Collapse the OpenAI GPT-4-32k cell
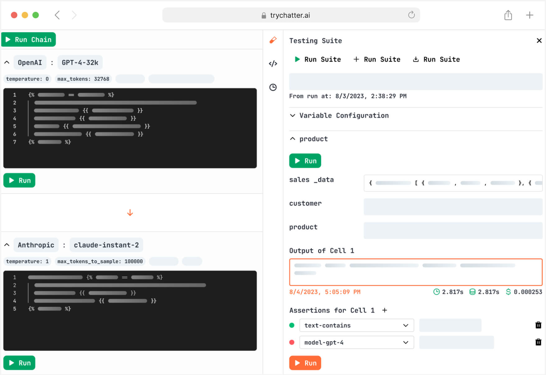The height and width of the screenshot is (375, 546). tap(7, 62)
